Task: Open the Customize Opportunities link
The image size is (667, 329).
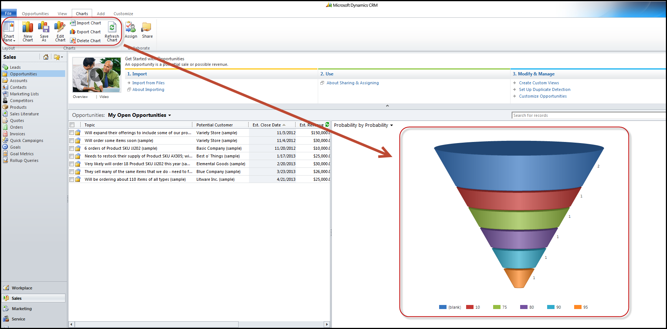Action: point(543,96)
